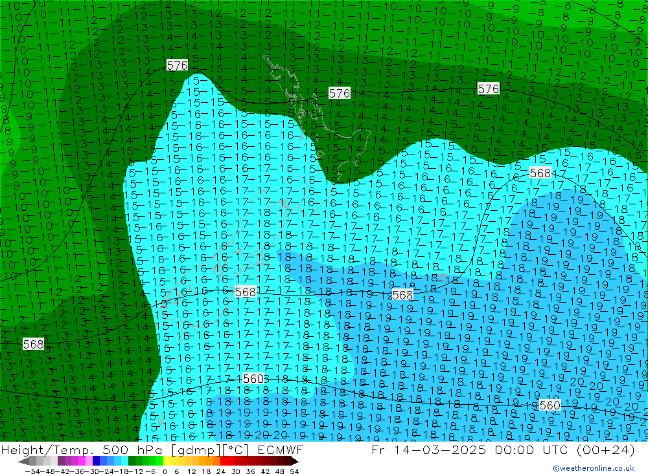Click the '42' legend scale value
The width and height of the screenshot is (648, 474).
[265, 471]
